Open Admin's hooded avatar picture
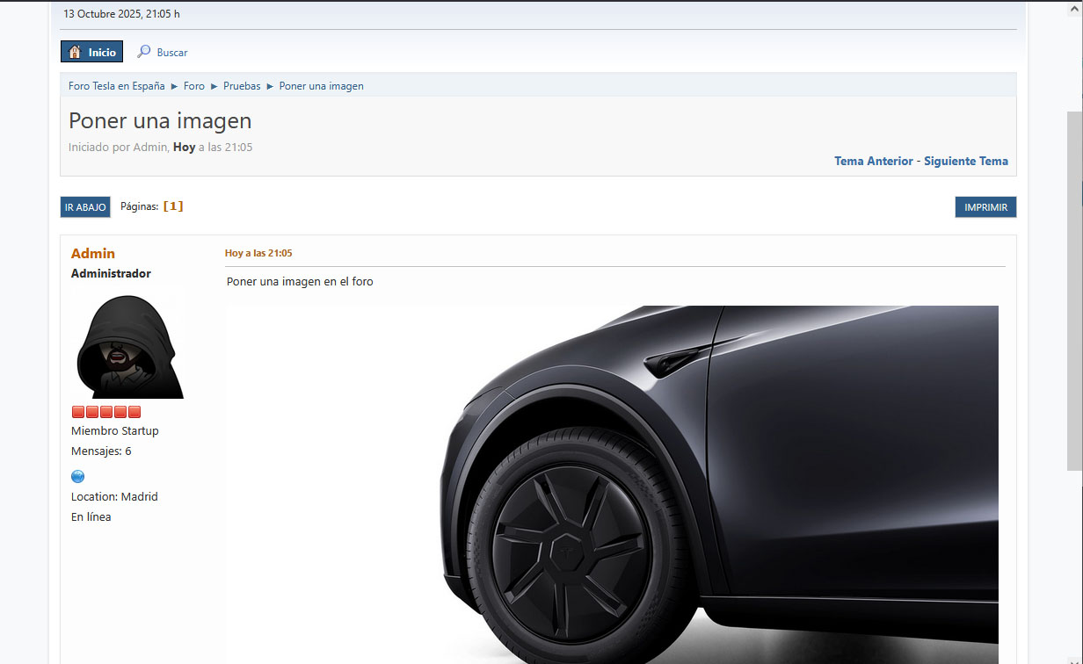1083x664 pixels. [x=129, y=346]
